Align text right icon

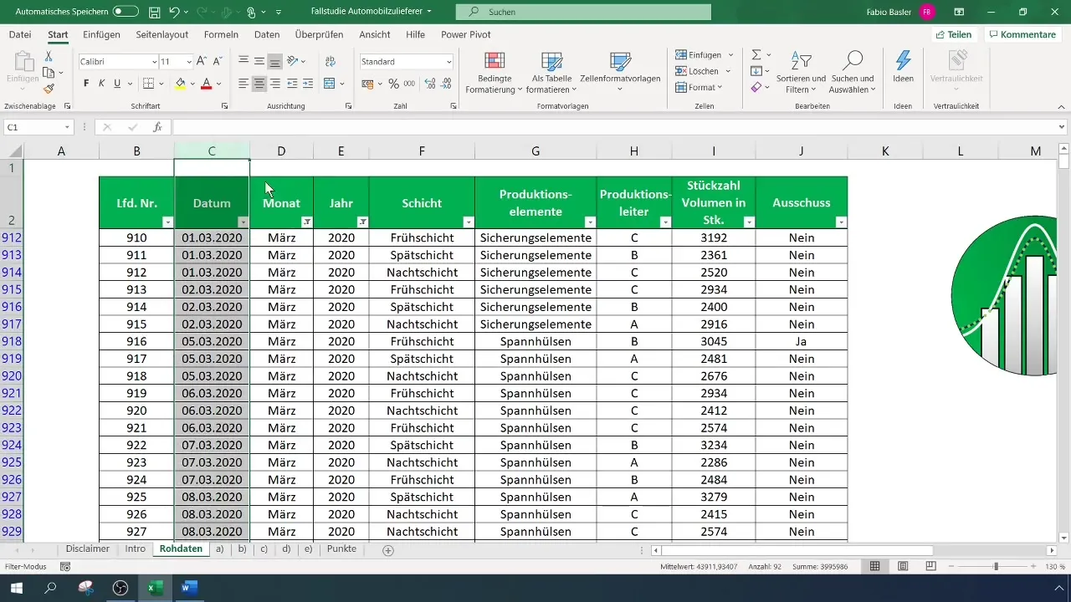(x=275, y=84)
